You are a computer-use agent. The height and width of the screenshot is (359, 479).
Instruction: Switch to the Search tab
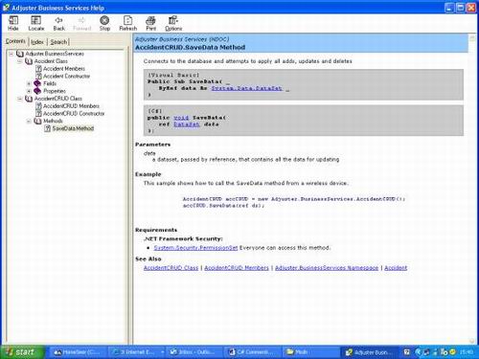58,42
